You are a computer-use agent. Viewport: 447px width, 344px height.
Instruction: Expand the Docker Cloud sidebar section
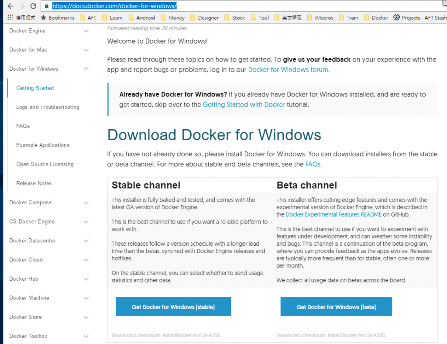86,260
